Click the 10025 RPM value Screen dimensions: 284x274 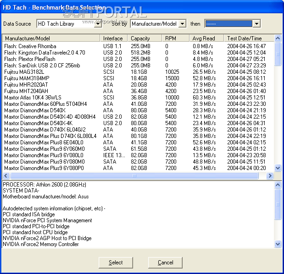coord(172,72)
